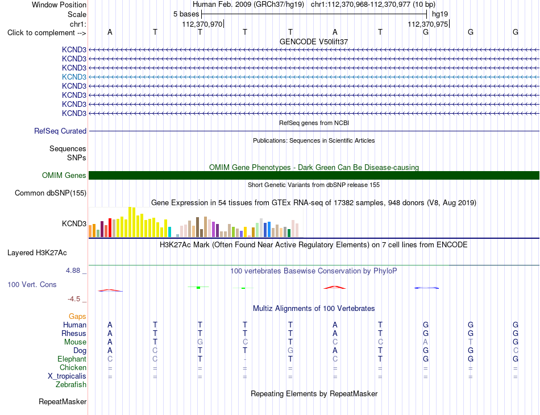
Task: Click the Sequences track label
Action: tap(68, 149)
